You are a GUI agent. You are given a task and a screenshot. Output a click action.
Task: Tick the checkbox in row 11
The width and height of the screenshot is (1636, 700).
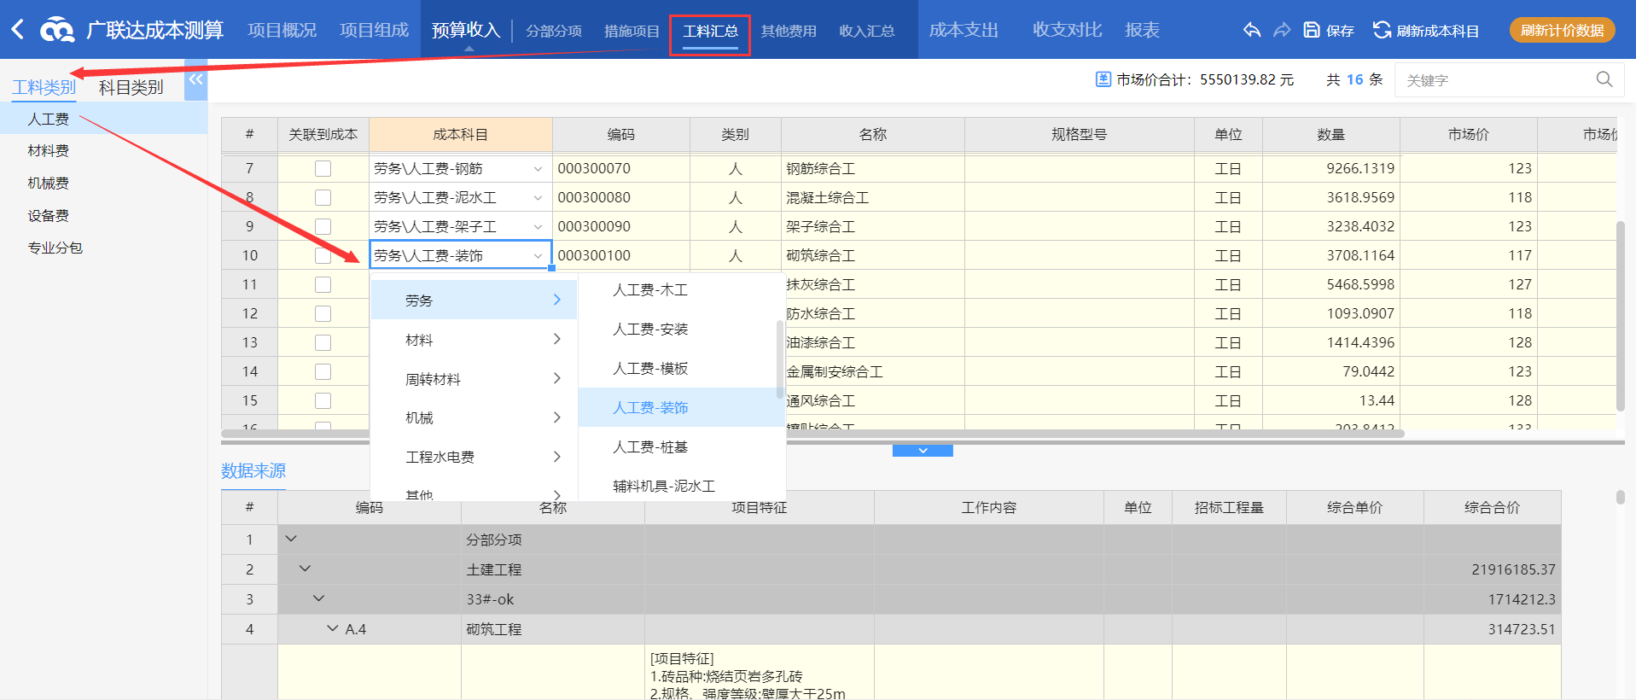pos(323,284)
